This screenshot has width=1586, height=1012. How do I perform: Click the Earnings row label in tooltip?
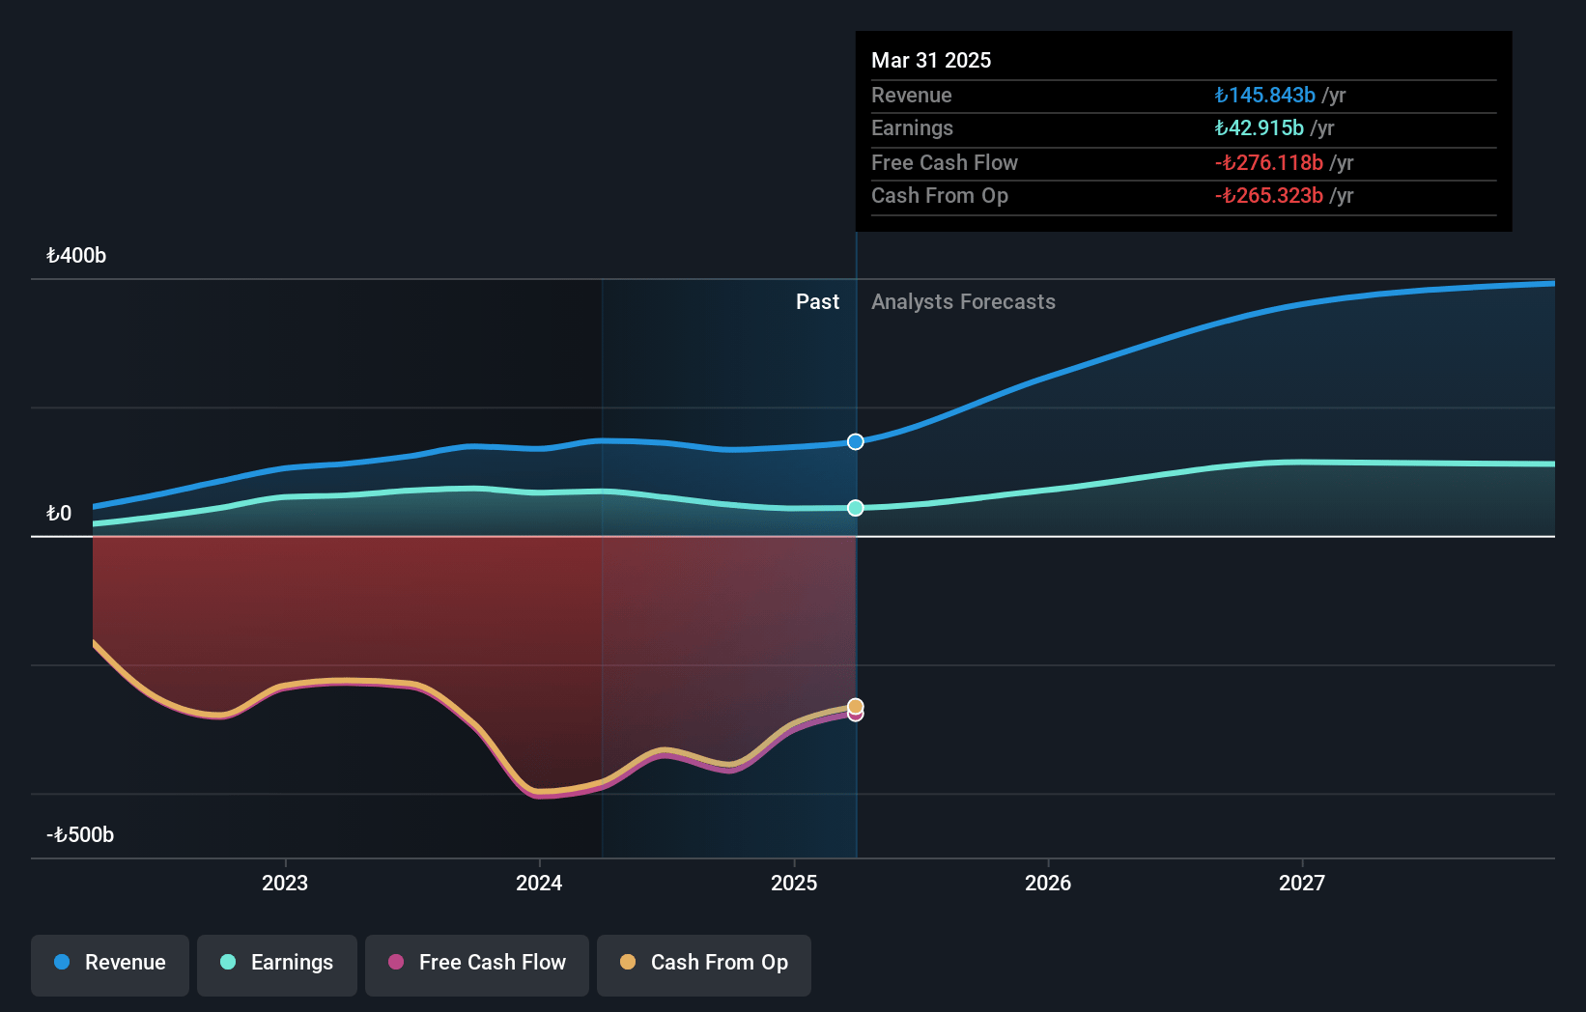tap(912, 128)
